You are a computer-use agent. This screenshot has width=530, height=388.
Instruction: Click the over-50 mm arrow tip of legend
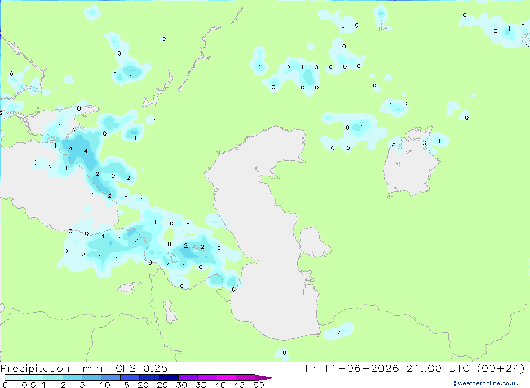tap(264, 378)
